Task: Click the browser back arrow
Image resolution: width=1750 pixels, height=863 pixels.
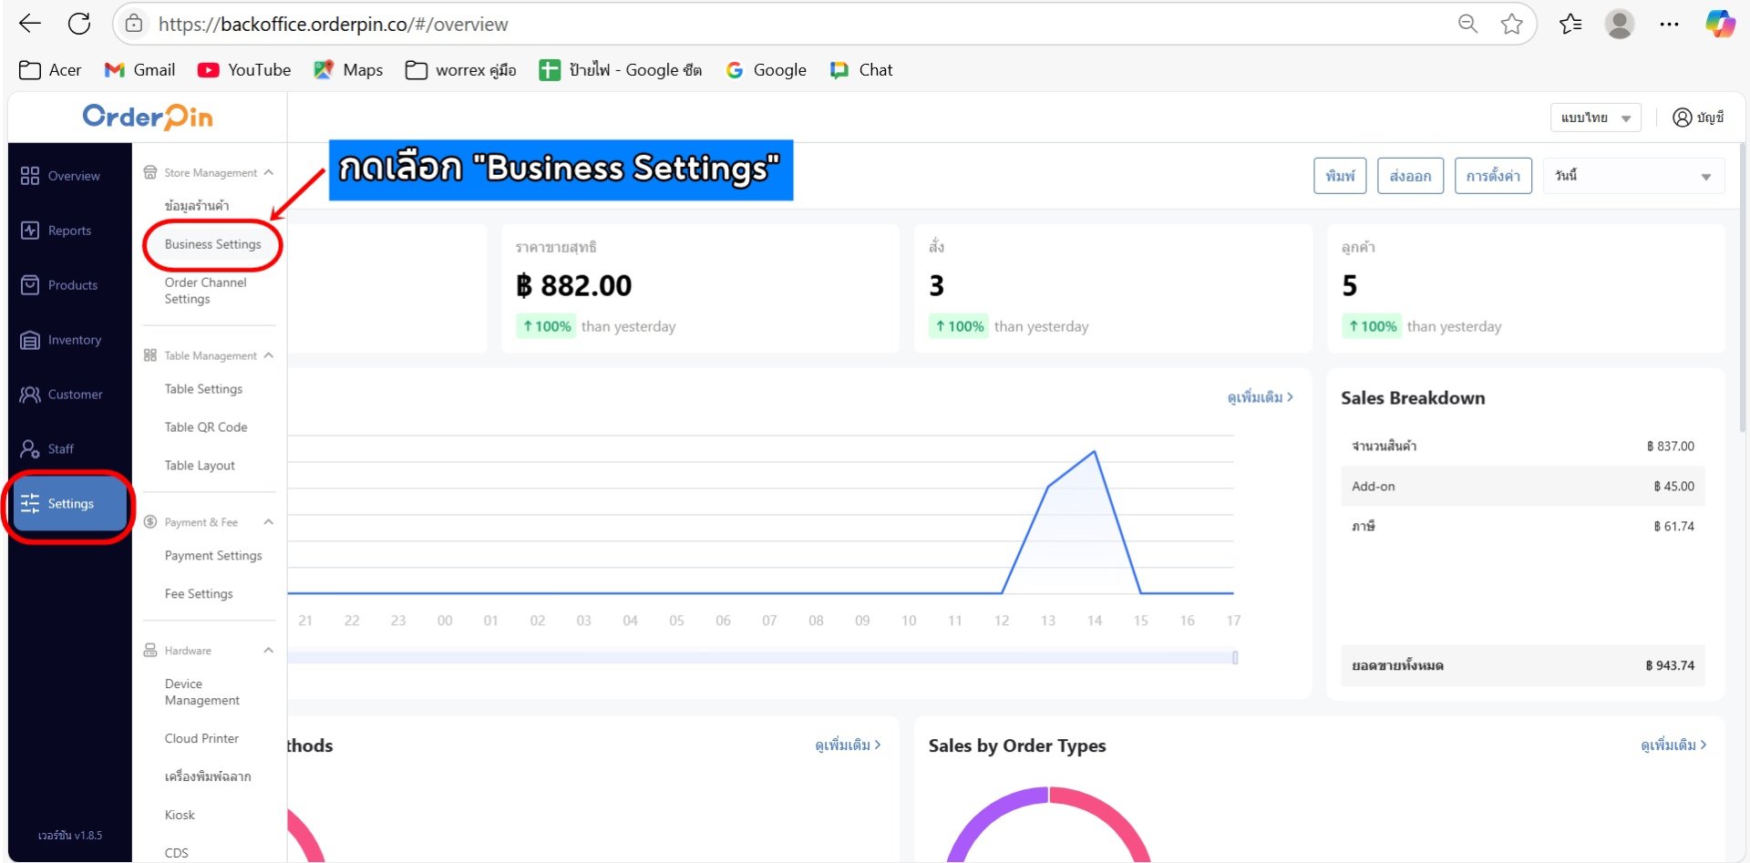Action: pyautogui.click(x=30, y=24)
